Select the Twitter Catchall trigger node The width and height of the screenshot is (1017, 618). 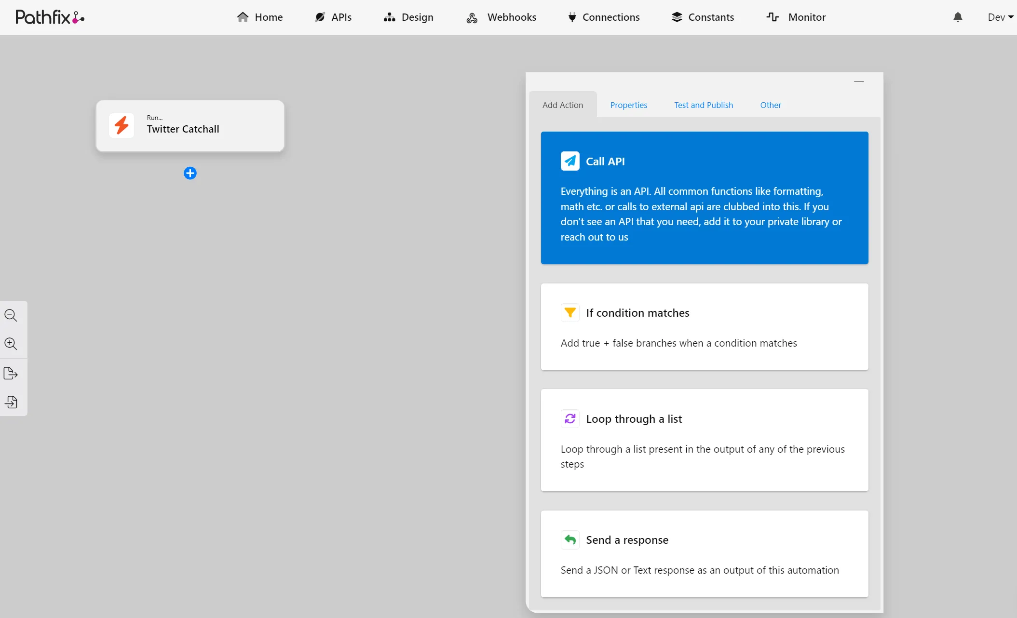(190, 126)
